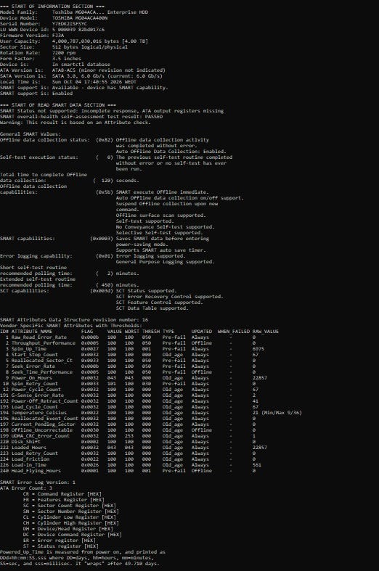Select the "Start_Stop_Count" attribute name

pyautogui.click(x=35, y=355)
